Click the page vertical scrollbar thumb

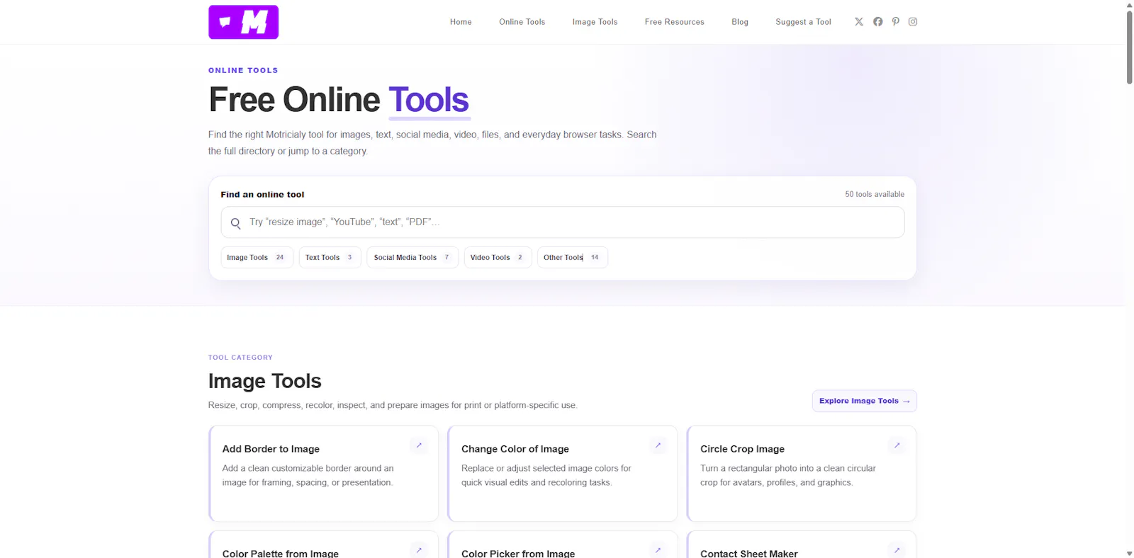(1129, 47)
